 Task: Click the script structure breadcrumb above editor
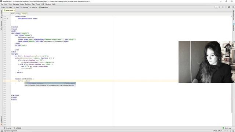[x=24, y=14]
